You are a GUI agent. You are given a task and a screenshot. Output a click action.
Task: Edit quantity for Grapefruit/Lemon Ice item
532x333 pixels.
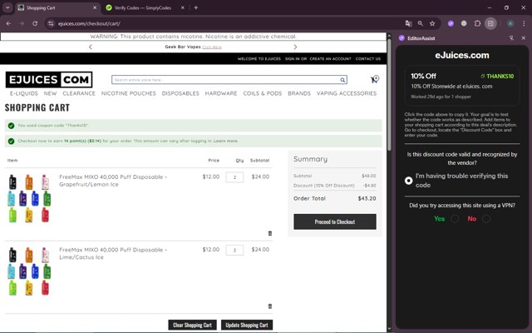pos(234,177)
